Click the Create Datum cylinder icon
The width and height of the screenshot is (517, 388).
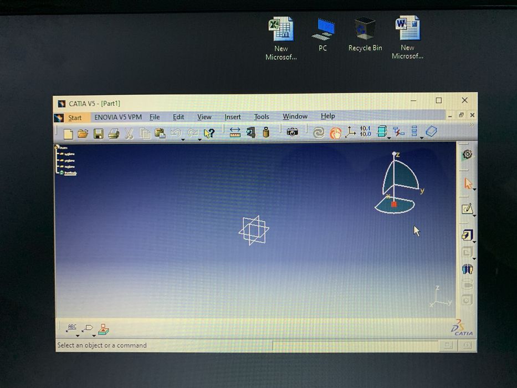(x=382, y=131)
